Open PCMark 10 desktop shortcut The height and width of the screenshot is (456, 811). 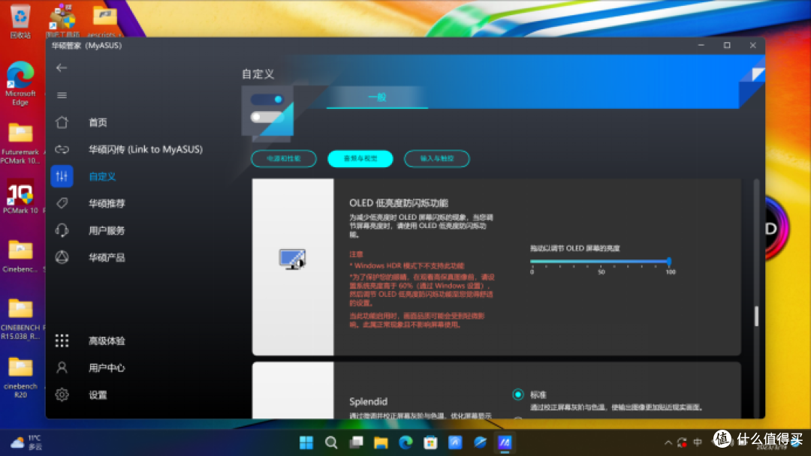tap(20, 196)
